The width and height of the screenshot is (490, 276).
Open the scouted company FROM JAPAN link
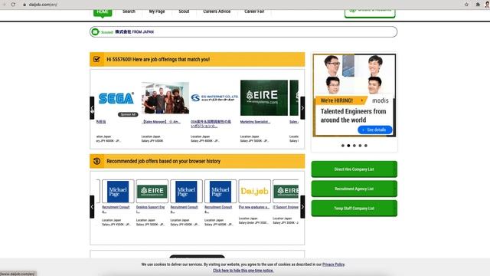point(135,32)
